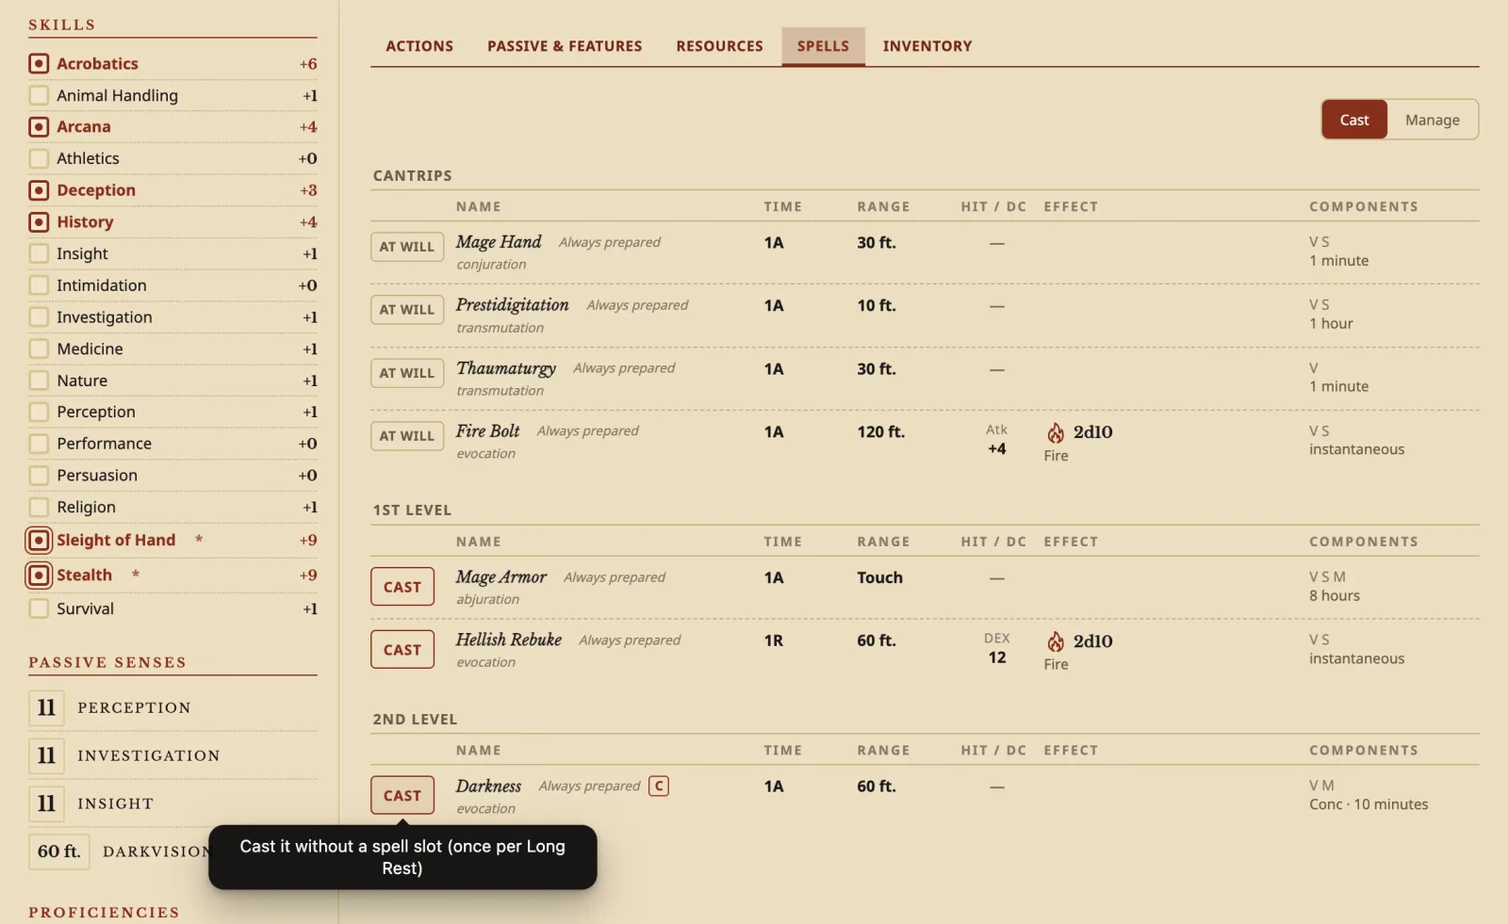
Task: Check the Survival proficiency box
Action: click(x=39, y=608)
